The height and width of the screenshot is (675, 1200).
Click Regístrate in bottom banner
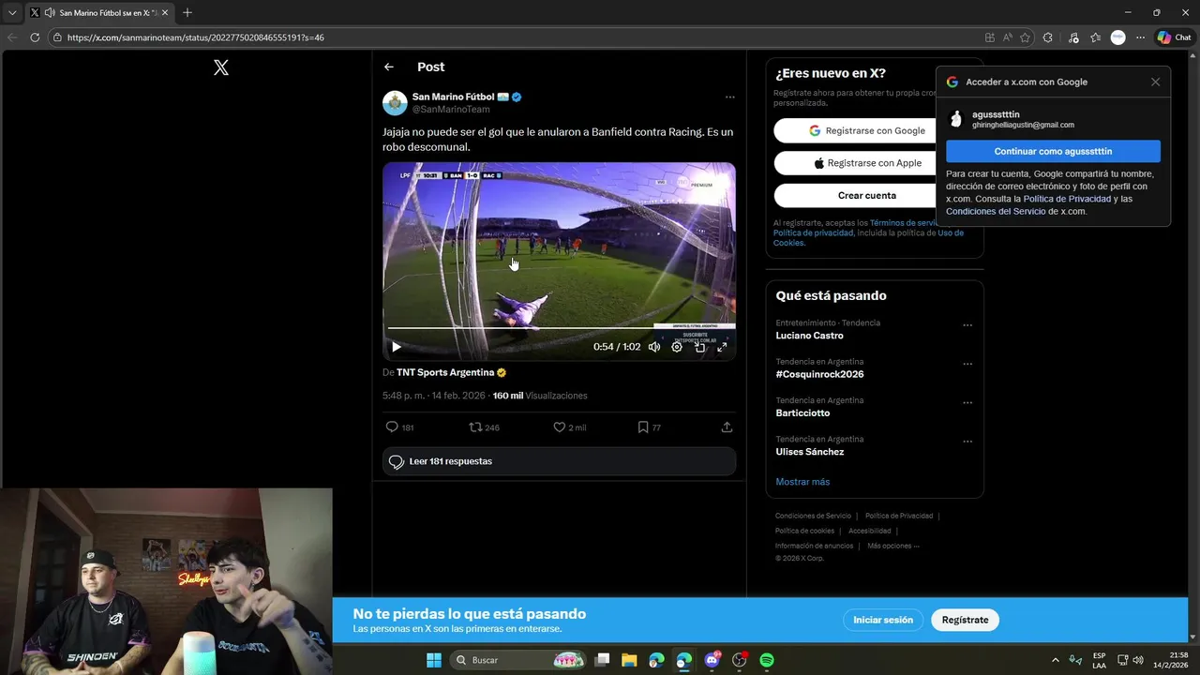965,620
